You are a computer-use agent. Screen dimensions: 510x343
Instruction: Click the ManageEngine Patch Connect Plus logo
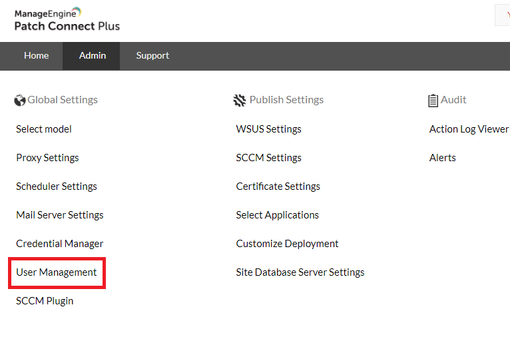67,19
